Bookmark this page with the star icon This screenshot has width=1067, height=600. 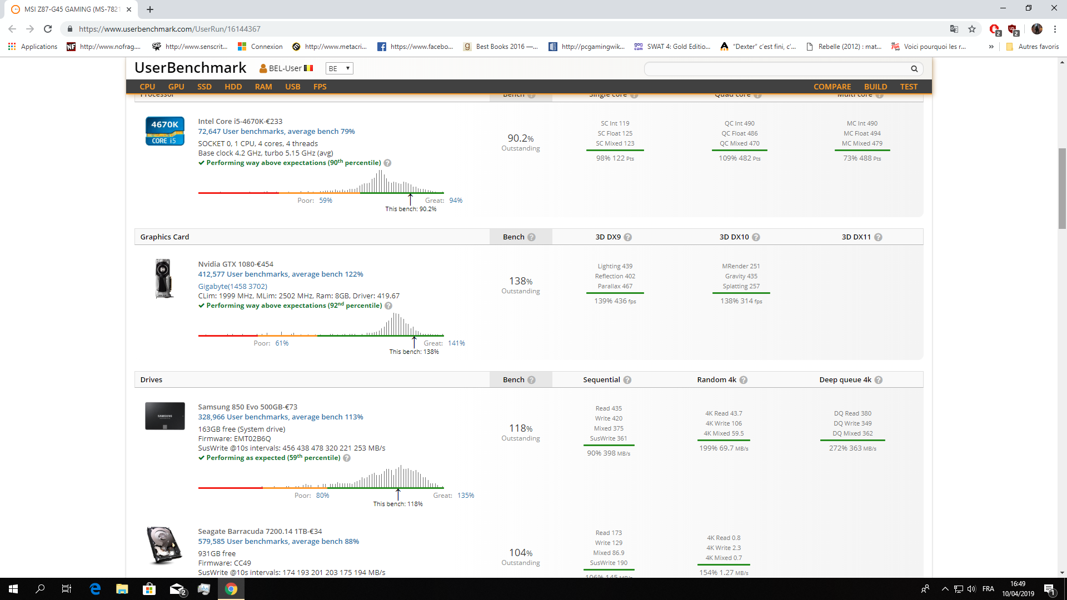(972, 29)
